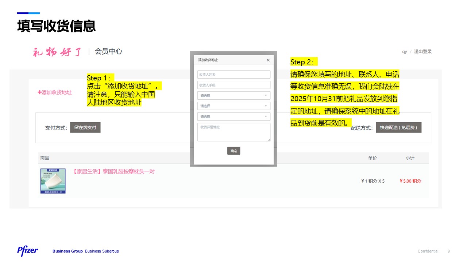This screenshot has height=262, width=467.
Task: Close the 添加收货地址 dialog with the X
Action: [268, 60]
